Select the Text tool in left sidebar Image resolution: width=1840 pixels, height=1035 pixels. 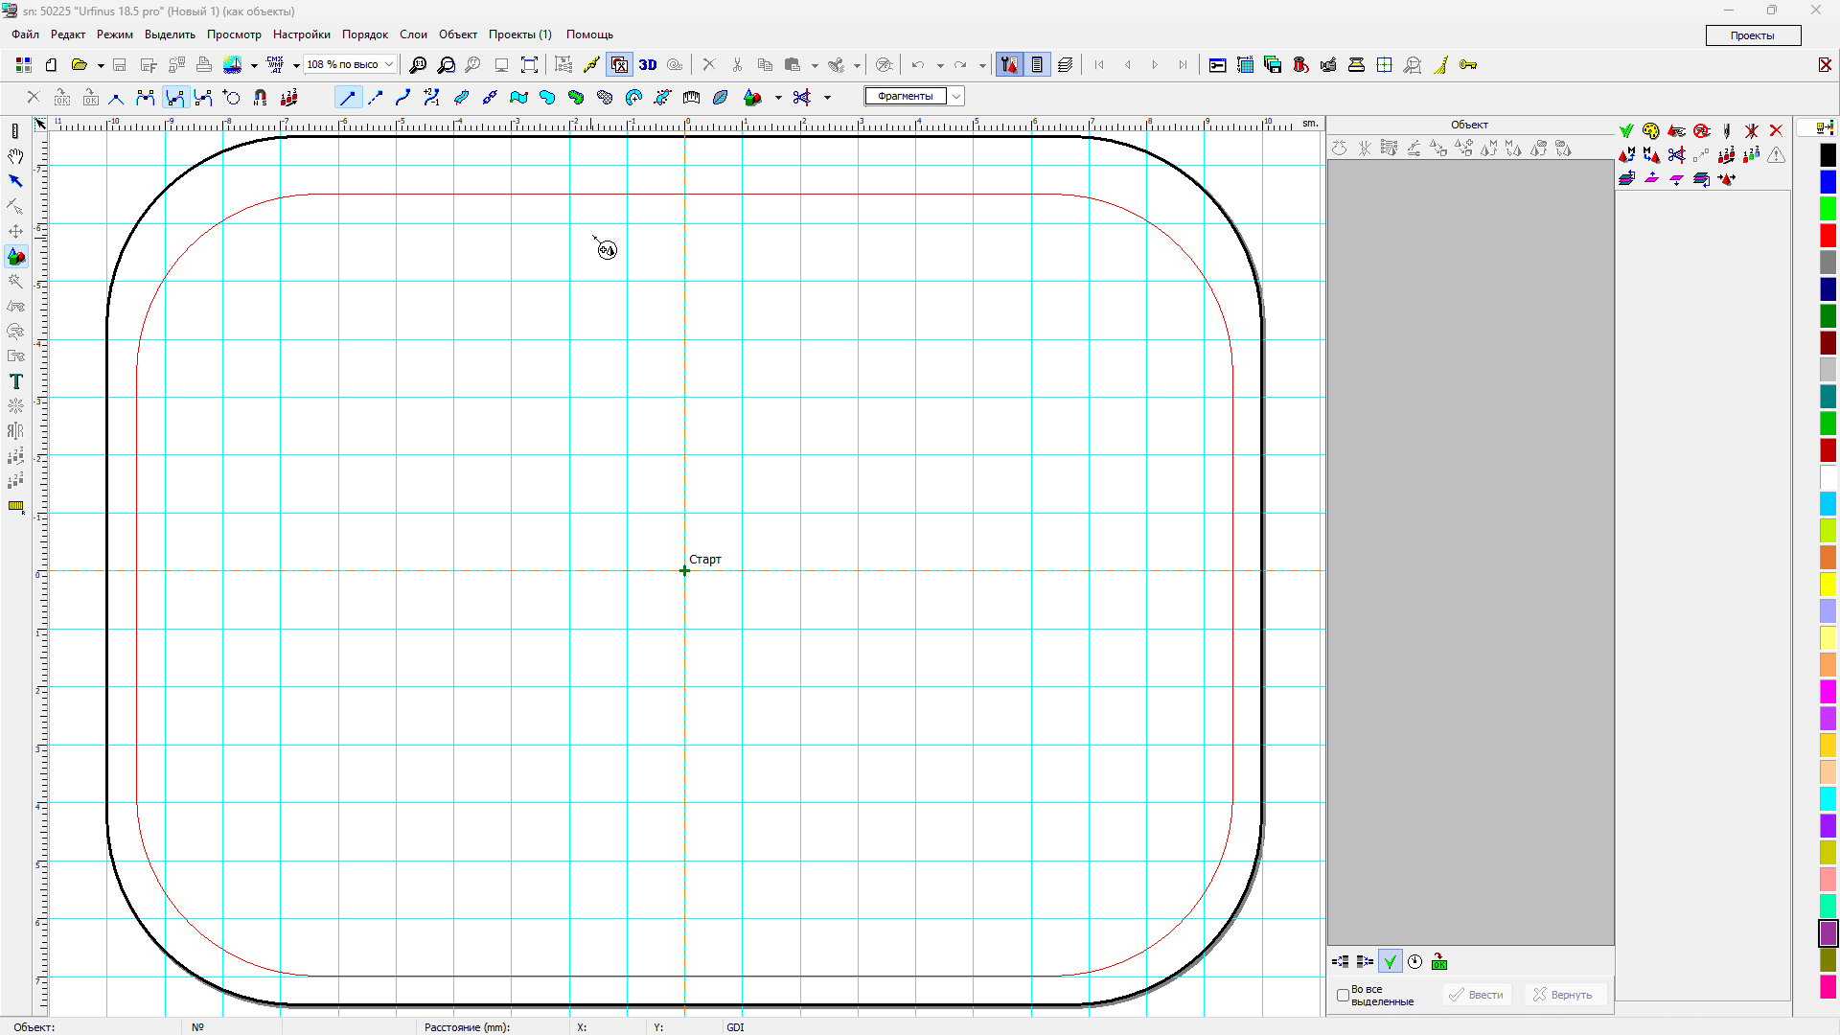15,381
